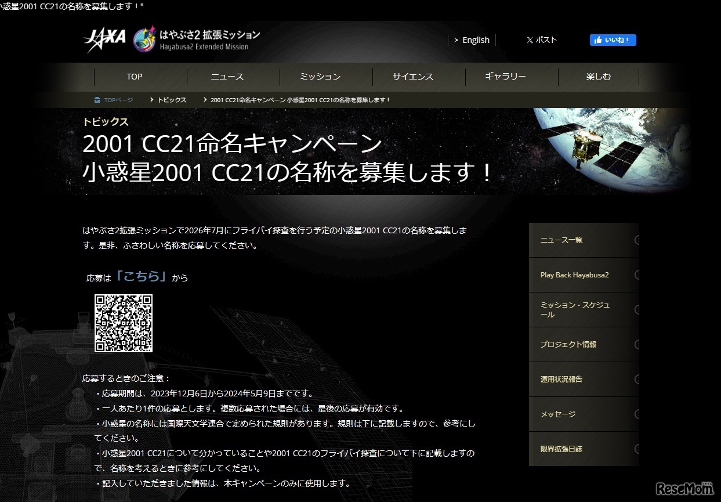Click the X ポスト share icon
The image size is (721, 502).
[530, 40]
